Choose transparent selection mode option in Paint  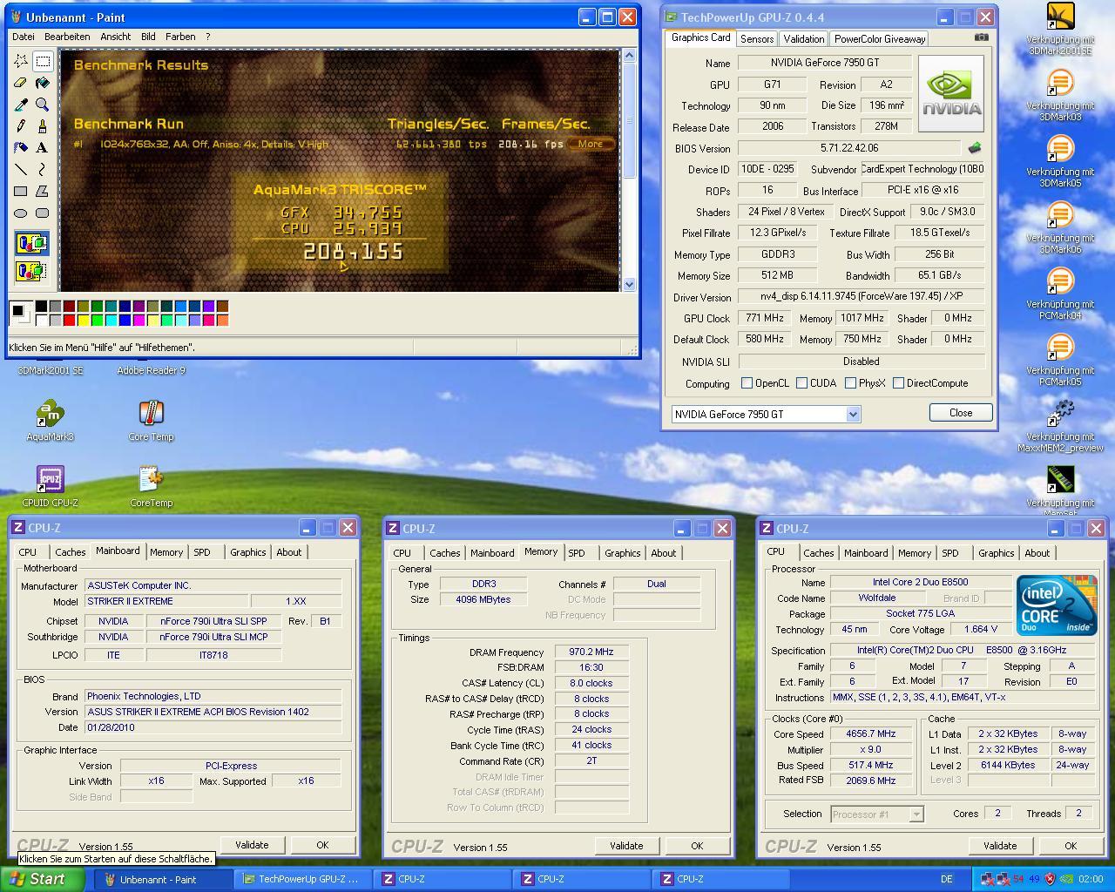[x=31, y=271]
